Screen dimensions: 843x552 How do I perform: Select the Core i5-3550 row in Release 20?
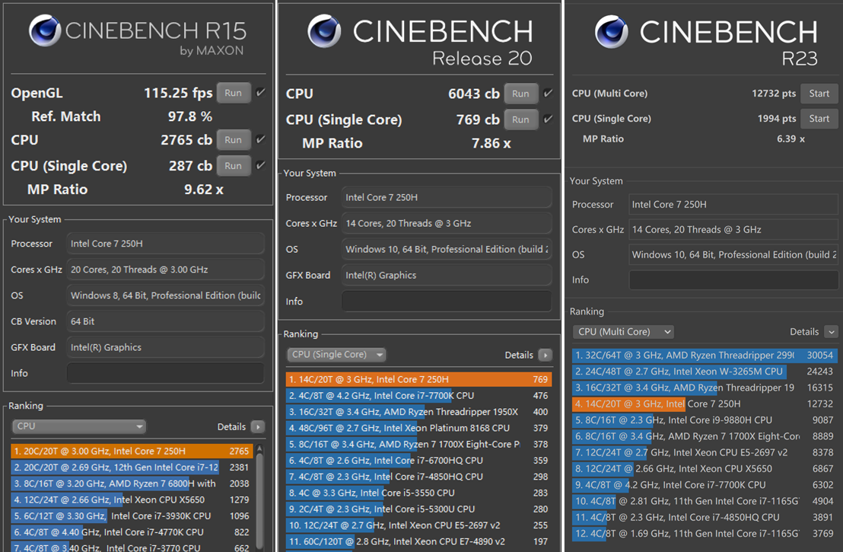click(418, 493)
